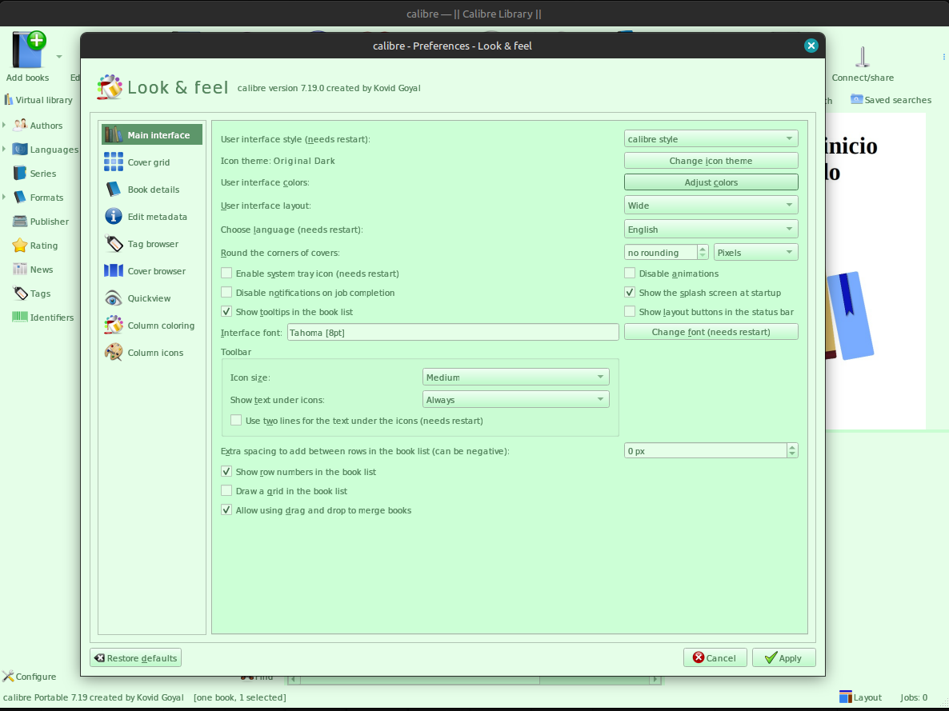Screen dimensions: 949x711
Task: Click the Formats icon in tag browser
Action: click(20, 198)
